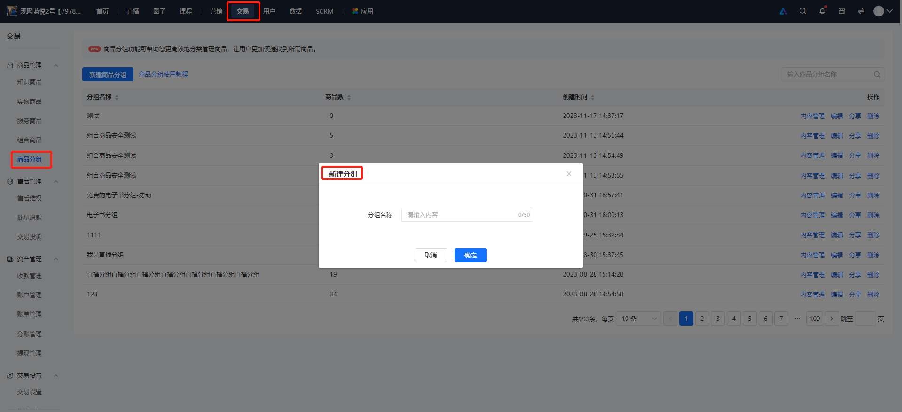902x412 pixels.
Task: Click 分享 for the 1111 row
Action: [855, 235]
